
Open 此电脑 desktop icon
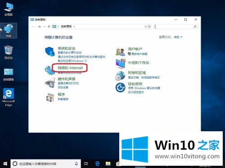[x=9, y=9]
